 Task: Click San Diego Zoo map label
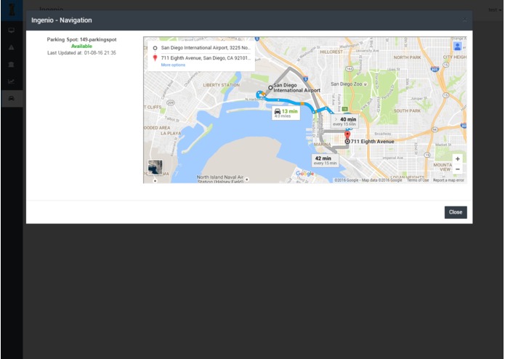(x=349, y=84)
